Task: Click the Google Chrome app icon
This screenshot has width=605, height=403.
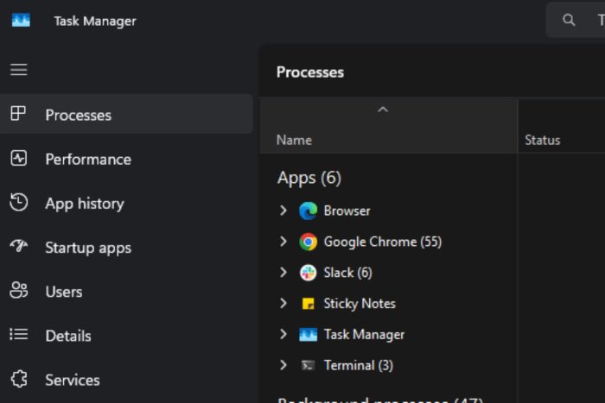Action: 308,242
